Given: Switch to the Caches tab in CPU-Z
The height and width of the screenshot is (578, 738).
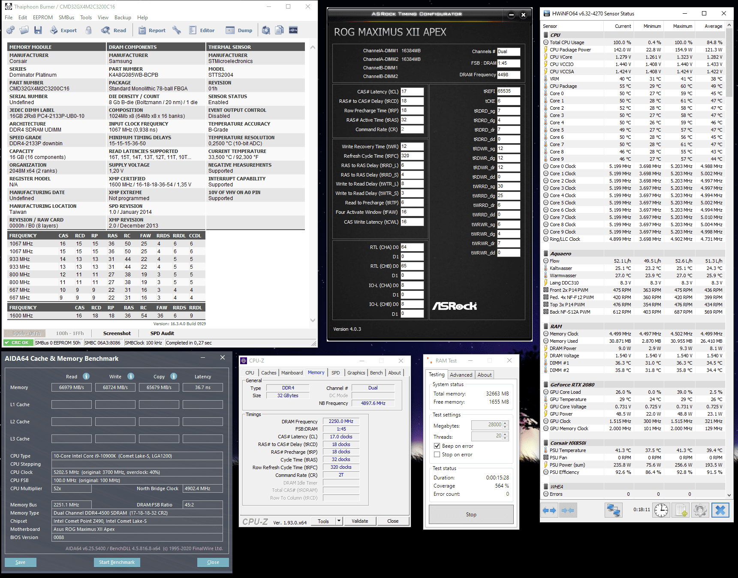Looking at the screenshot, I should point(269,373).
